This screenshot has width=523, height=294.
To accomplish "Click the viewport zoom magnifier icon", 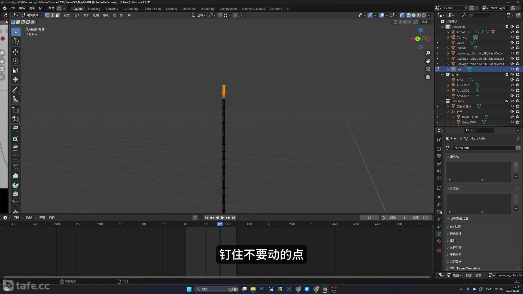I will pyautogui.click(x=428, y=53).
